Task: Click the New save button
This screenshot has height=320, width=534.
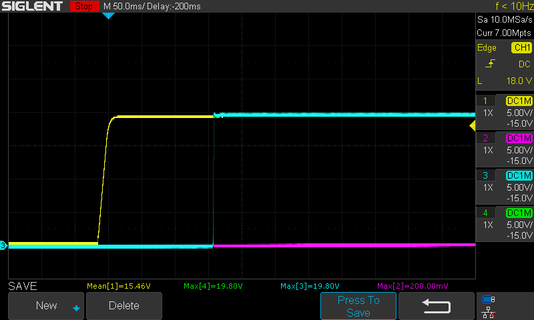Action: coord(46,306)
